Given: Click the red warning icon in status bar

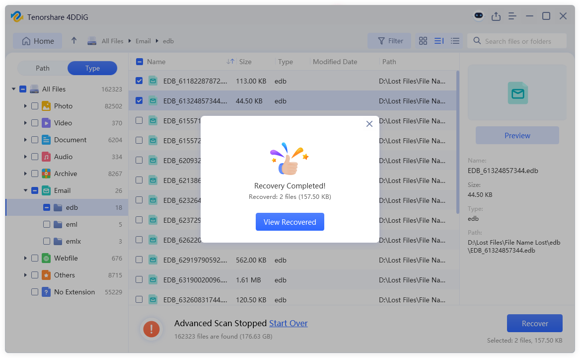Looking at the screenshot, I should (151, 329).
